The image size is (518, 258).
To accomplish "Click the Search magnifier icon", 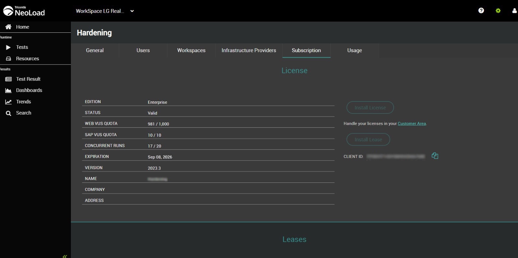I will point(8,113).
